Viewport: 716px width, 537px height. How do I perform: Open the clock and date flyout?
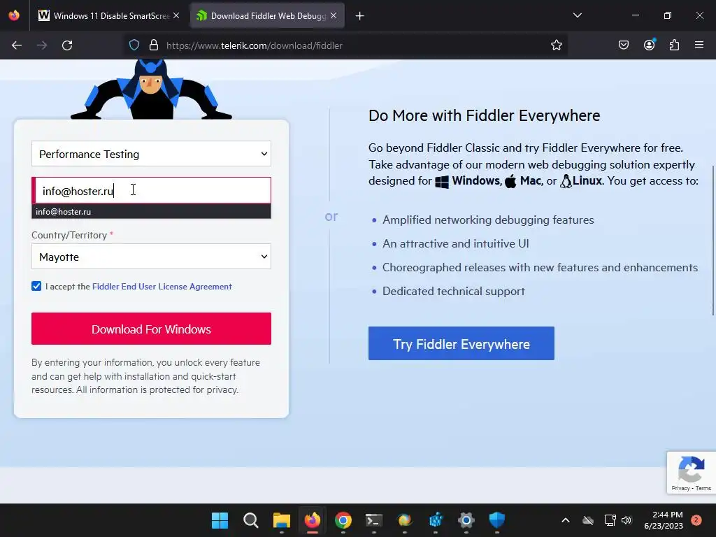point(664,520)
